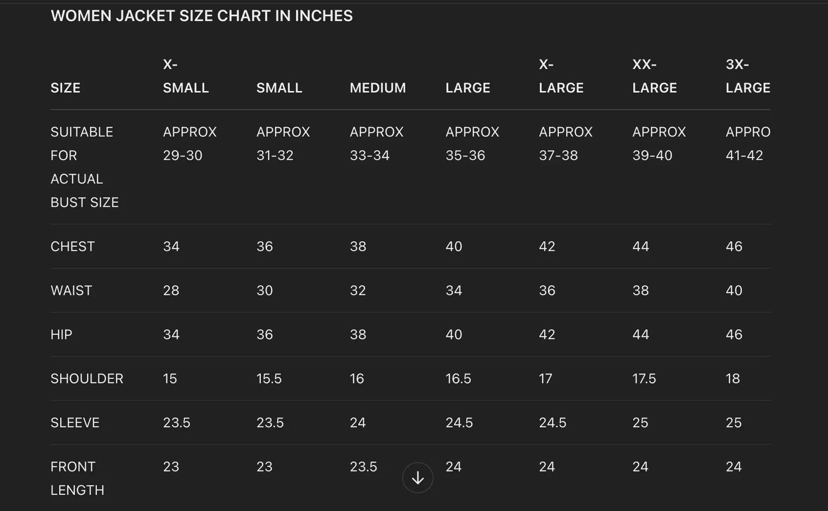The image size is (828, 511).
Task: Click the LARGE column header
Action: [x=468, y=88]
